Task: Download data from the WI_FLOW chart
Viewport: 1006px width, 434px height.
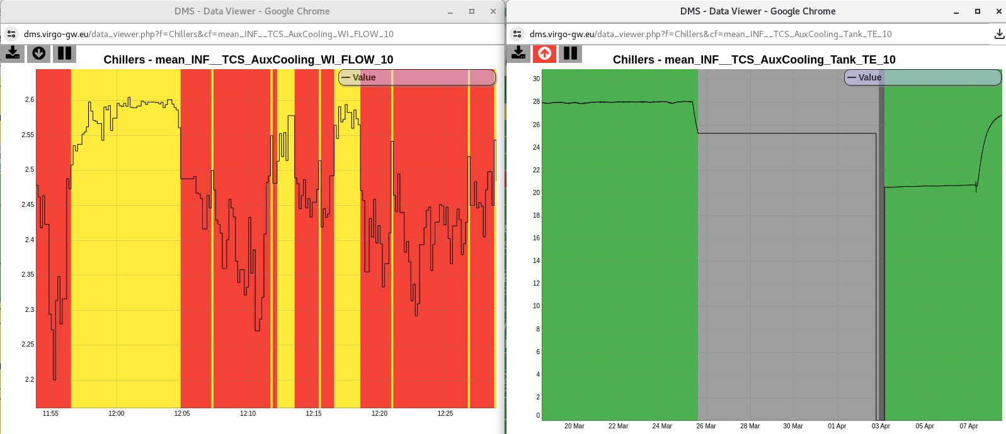Action: tap(13, 53)
